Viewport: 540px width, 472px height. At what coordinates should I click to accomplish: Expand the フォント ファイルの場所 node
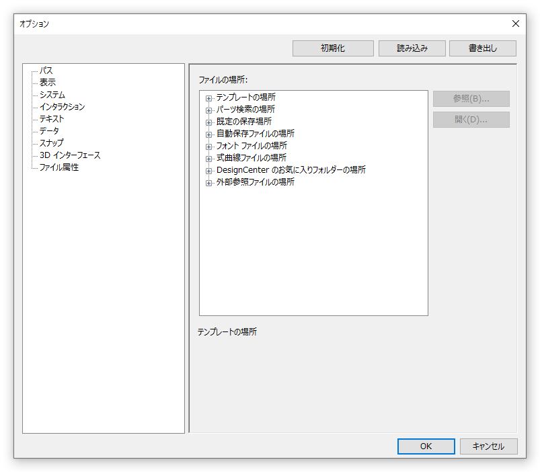tap(209, 146)
